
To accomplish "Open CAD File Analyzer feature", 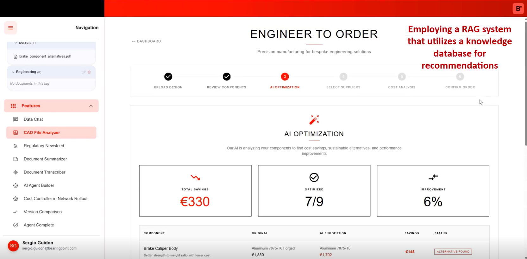I will coord(42,133).
